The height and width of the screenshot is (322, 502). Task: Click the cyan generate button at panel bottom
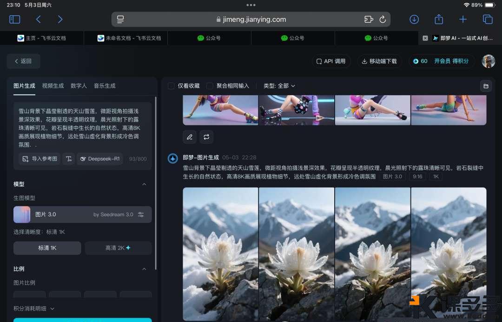(83, 320)
